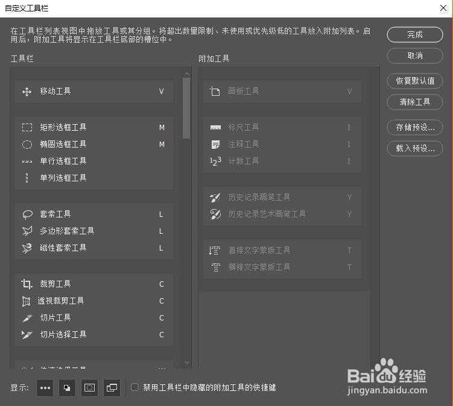Image resolution: width=453 pixels, height=406 pixels.
Task: Pick the single column marquee icon (单列选框工具)
Action: point(27,178)
